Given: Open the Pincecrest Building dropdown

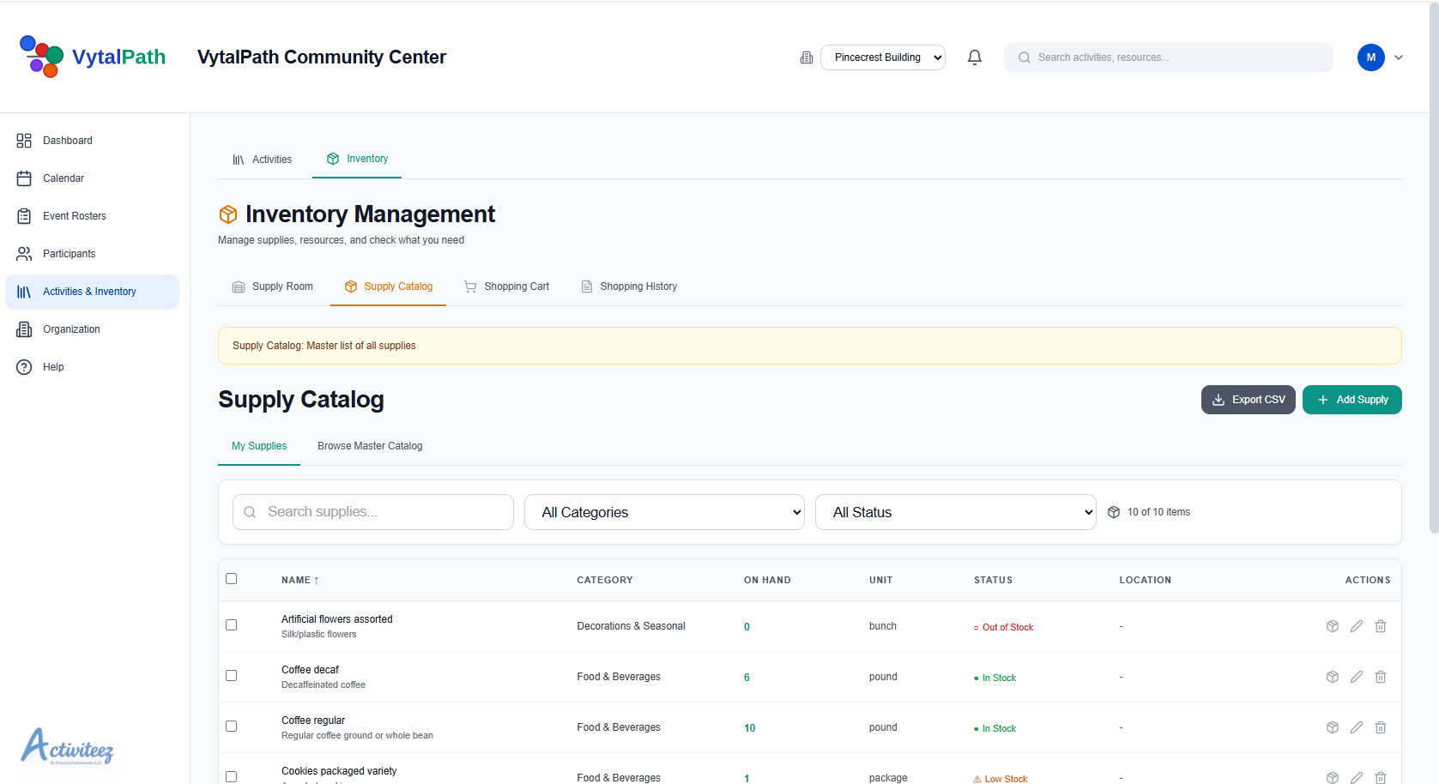Looking at the screenshot, I should tap(882, 57).
